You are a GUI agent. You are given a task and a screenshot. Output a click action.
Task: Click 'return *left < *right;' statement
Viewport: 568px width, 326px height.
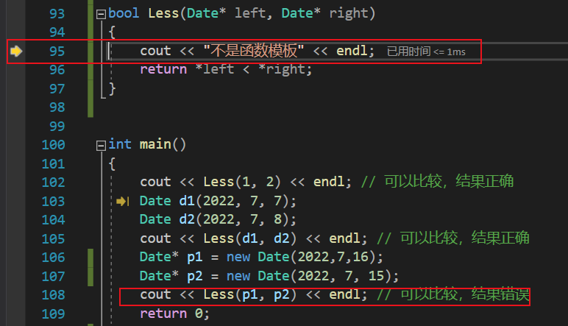point(226,69)
